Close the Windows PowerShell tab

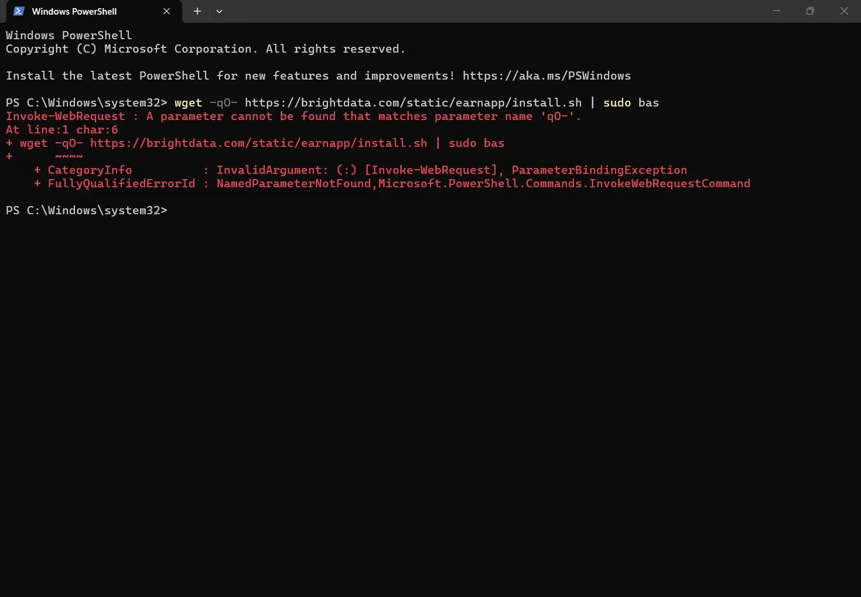(166, 12)
